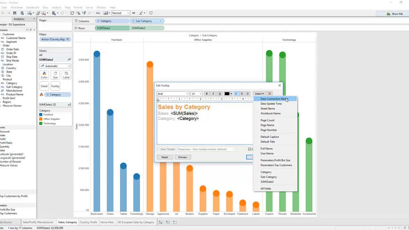The image size is (409, 230).
Task: Select Data Update Time from Insert menu
Action: [x=271, y=104]
